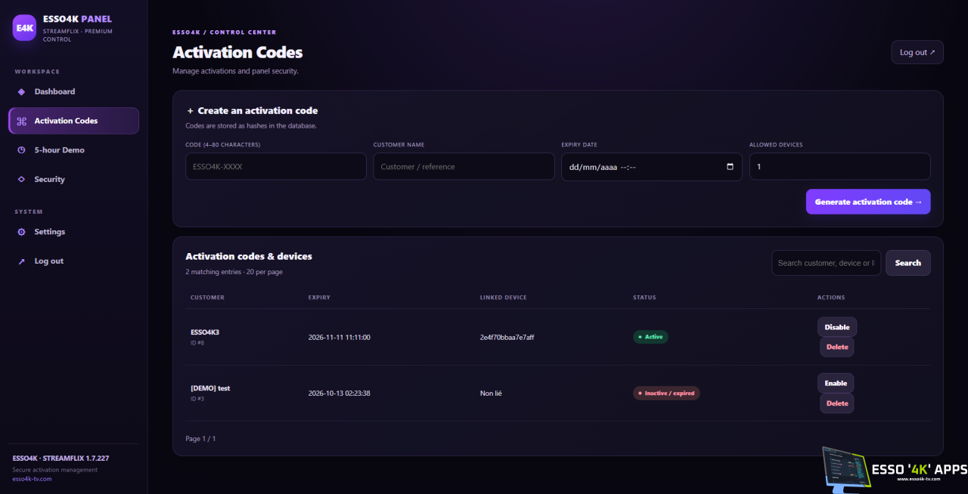Click the ID #8 label
The height and width of the screenshot is (494, 968).
click(x=197, y=343)
